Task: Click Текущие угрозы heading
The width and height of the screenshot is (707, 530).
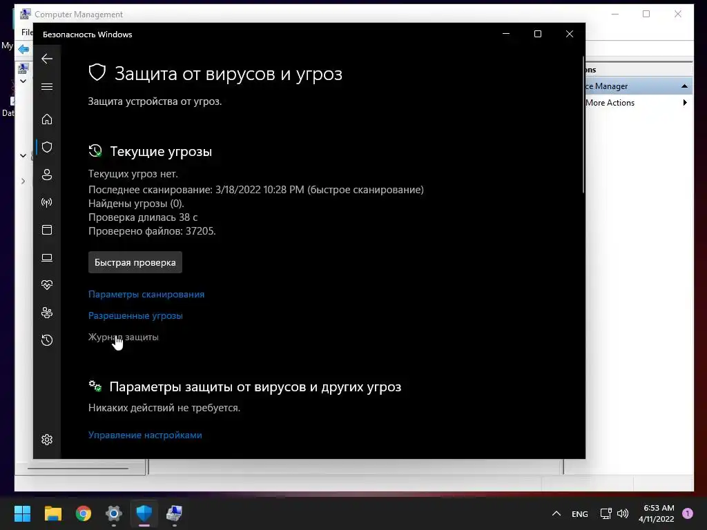Action: (161, 151)
